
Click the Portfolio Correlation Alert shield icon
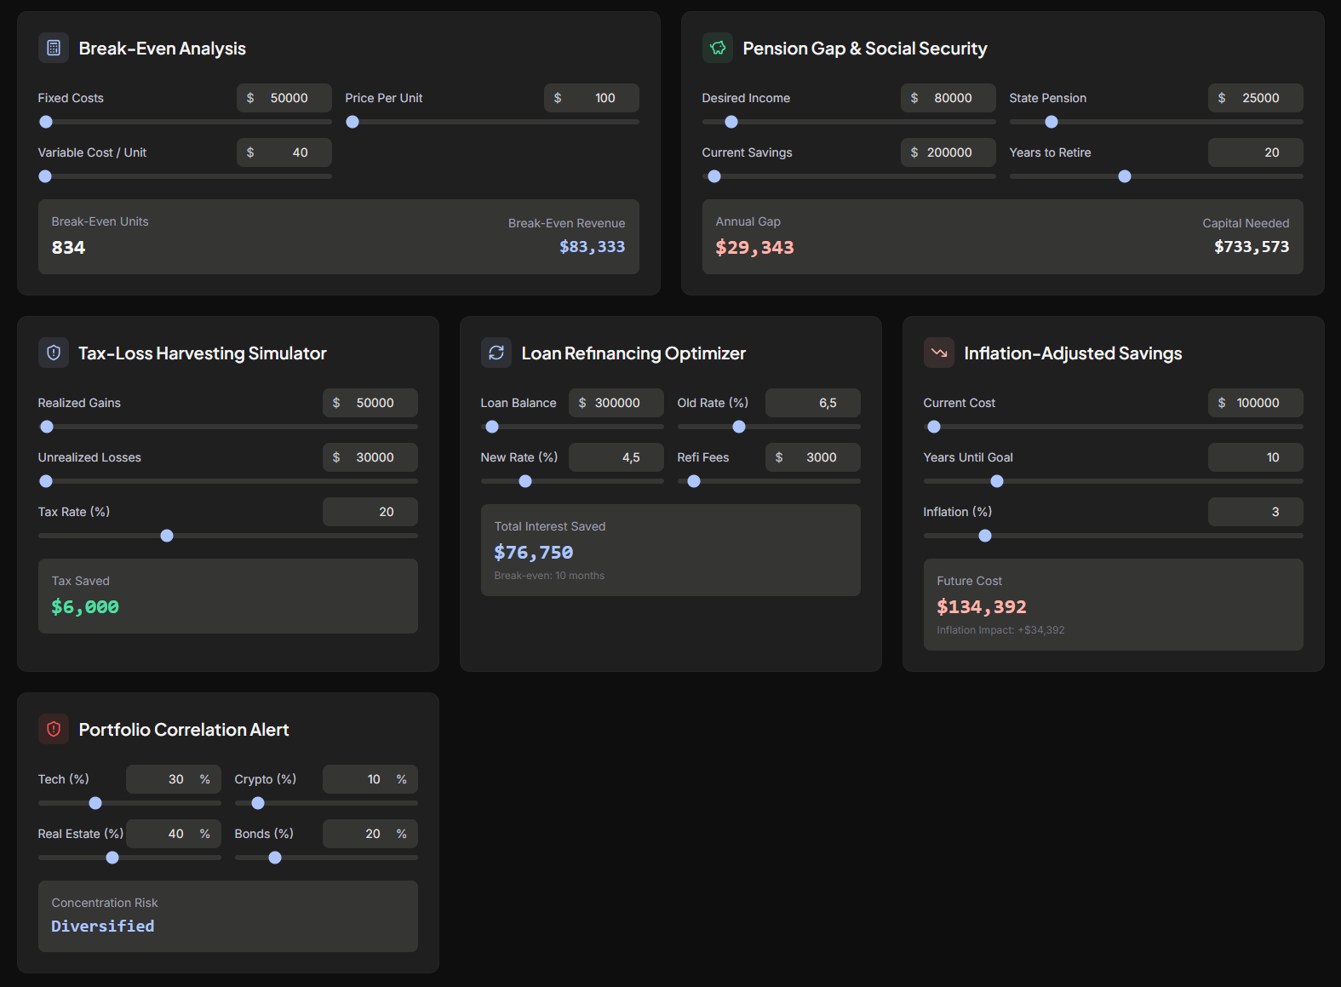(x=54, y=729)
